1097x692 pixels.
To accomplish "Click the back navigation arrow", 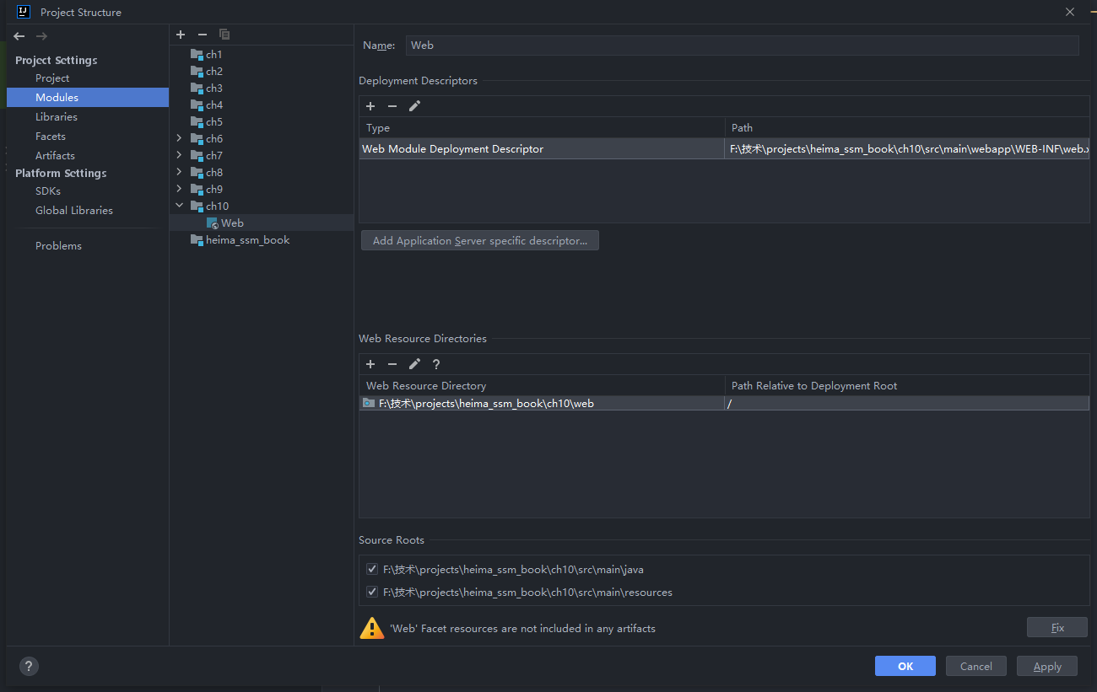I will point(19,36).
